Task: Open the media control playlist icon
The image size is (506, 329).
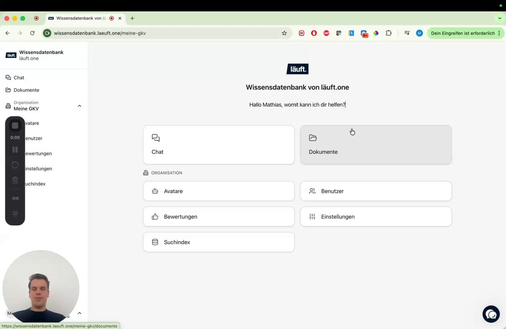Action: (x=407, y=33)
